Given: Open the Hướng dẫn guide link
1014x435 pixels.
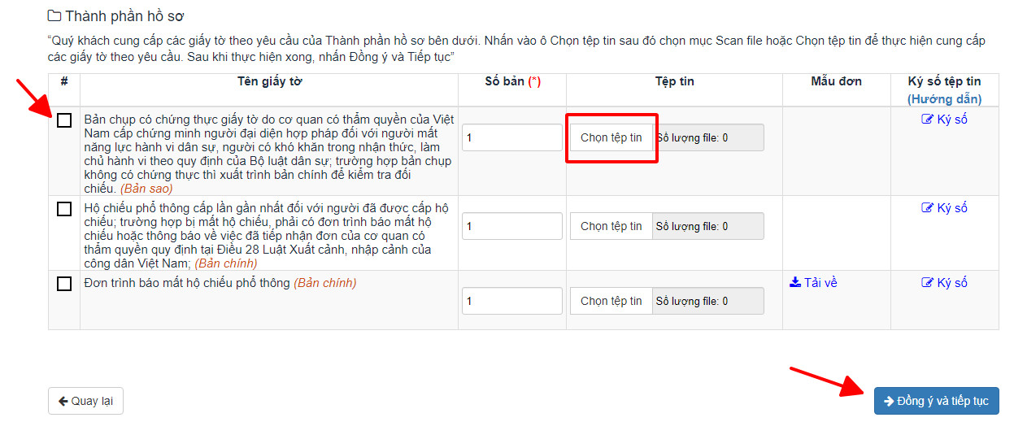Looking at the screenshot, I should tap(944, 99).
